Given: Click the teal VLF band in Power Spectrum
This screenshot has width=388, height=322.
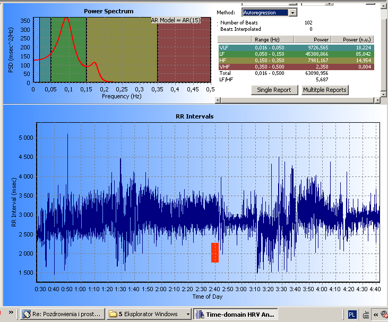Looking at the screenshot, I should click(x=45, y=49).
